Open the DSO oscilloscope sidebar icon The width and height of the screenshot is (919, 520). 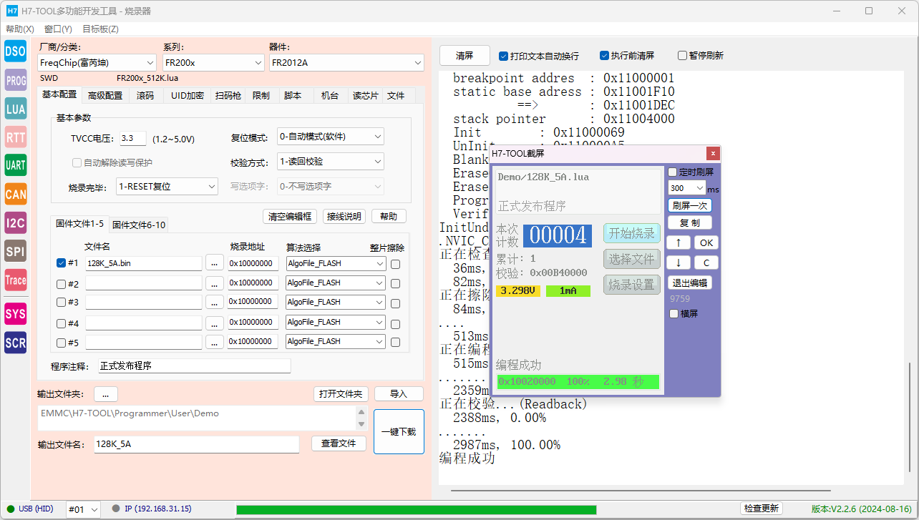(15, 50)
